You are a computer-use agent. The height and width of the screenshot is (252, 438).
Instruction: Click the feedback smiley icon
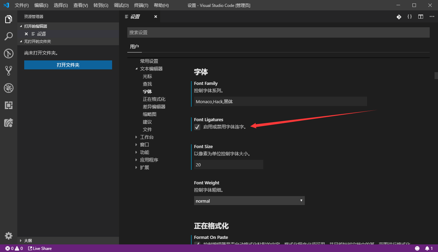(417, 248)
